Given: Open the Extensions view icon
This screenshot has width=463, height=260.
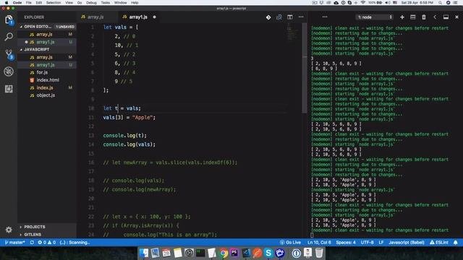Looking at the screenshot, I should (x=9, y=89).
